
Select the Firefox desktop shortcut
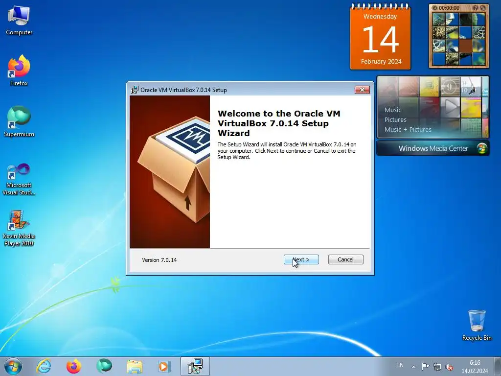click(19, 70)
